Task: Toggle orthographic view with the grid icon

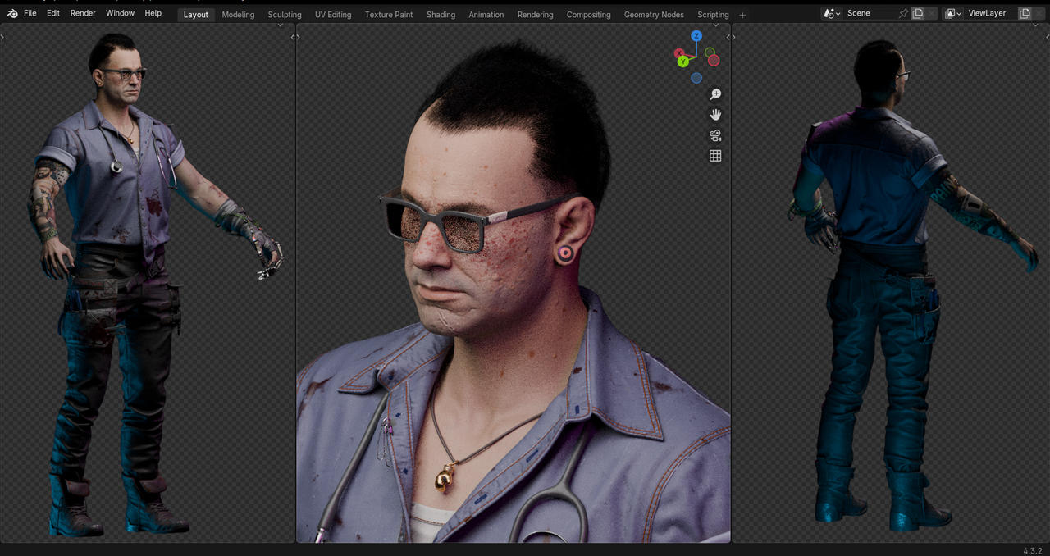Action: (x=714, y=156)
